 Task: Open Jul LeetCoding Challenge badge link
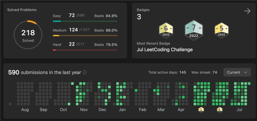pos(164,50)
